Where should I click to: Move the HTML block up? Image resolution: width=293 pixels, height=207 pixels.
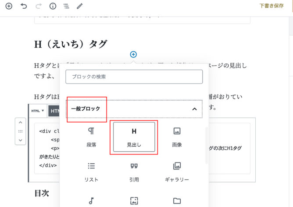(x=20, y=123)
